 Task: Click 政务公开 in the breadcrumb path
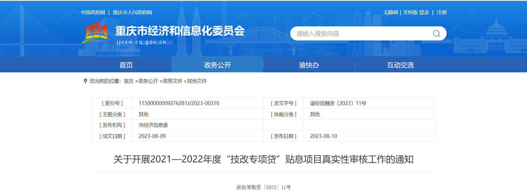point(148,81)
